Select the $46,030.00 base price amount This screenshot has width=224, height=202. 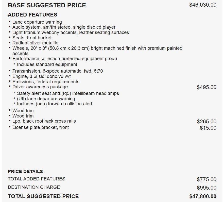click(203, 5)
